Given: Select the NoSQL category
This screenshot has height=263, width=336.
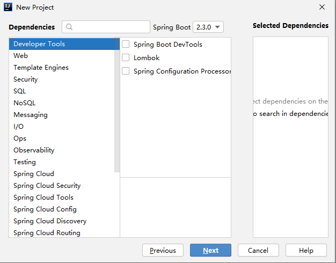Looking at the screenshot, I should [x=25, y=103].
